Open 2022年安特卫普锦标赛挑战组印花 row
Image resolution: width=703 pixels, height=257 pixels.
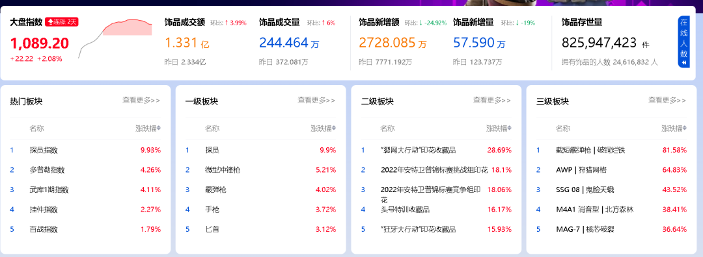coord(436,170)
